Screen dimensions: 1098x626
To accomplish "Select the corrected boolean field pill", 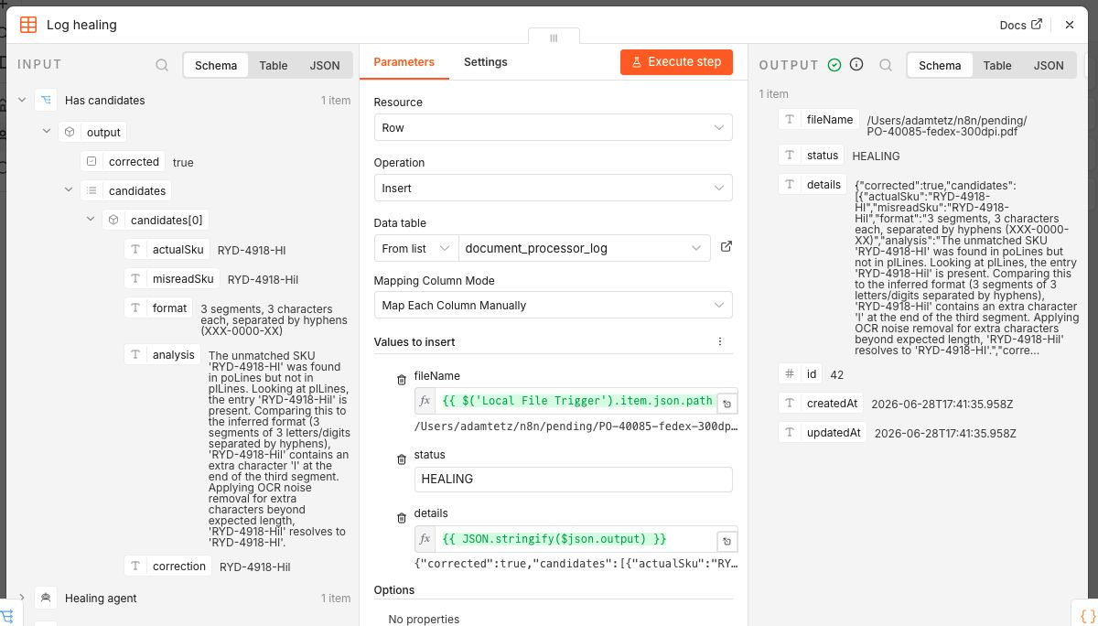I will click(123, 161).
